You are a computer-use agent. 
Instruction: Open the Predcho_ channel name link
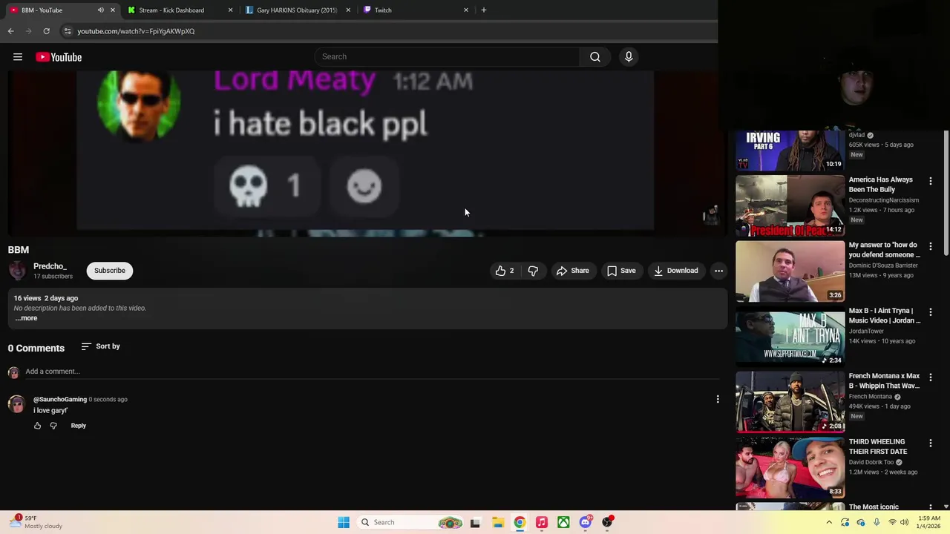(50, 266)
